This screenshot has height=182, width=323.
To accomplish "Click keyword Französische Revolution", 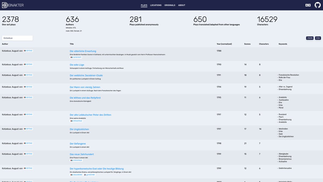I will [289, 75].
